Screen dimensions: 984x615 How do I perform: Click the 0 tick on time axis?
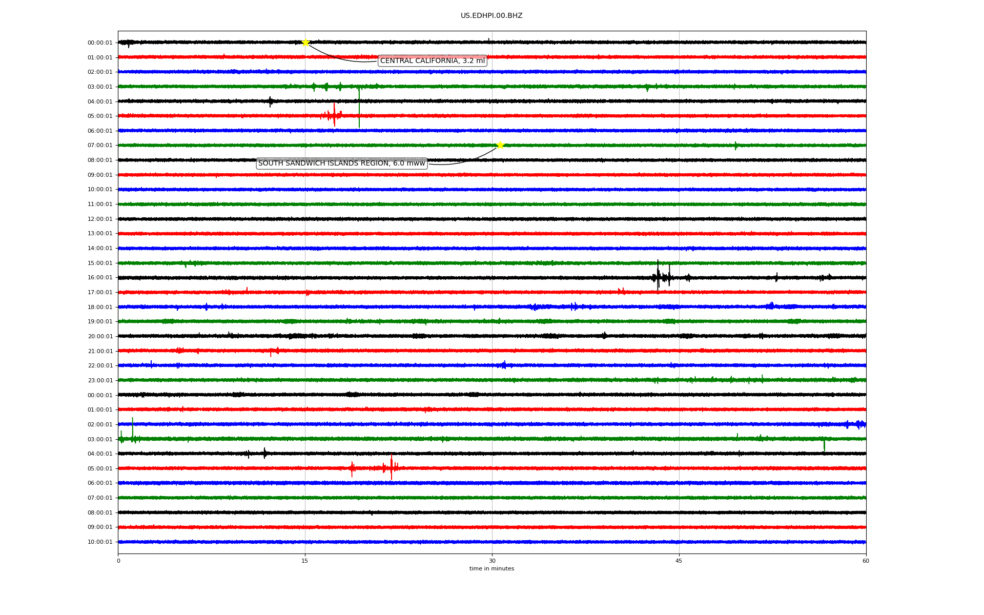tap(118, 561)
